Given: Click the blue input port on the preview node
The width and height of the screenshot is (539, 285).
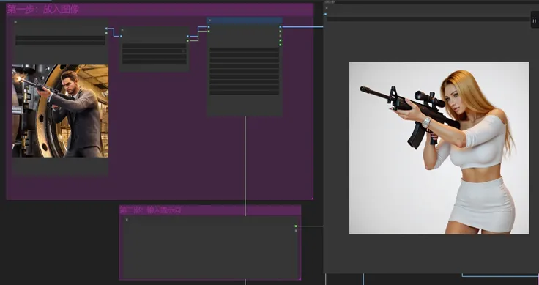Looking at the screenshot, I should pos(326,15).
